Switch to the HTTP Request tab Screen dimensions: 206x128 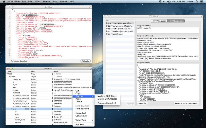point(159,21)
